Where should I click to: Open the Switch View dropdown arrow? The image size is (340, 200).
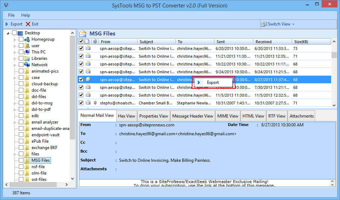click(294, 24)
